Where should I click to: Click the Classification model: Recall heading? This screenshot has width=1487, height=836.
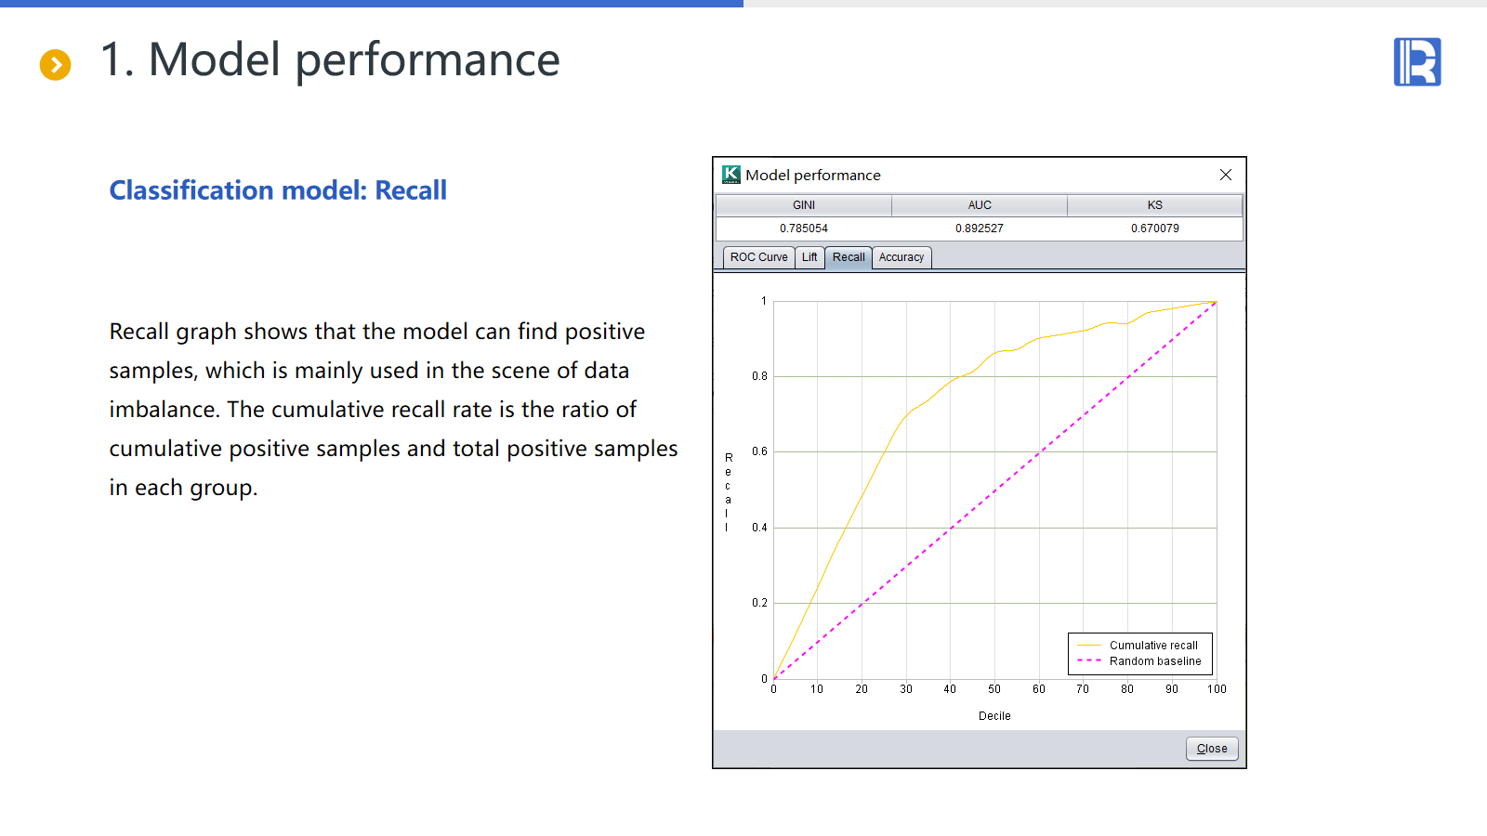(x=278, y=190)
